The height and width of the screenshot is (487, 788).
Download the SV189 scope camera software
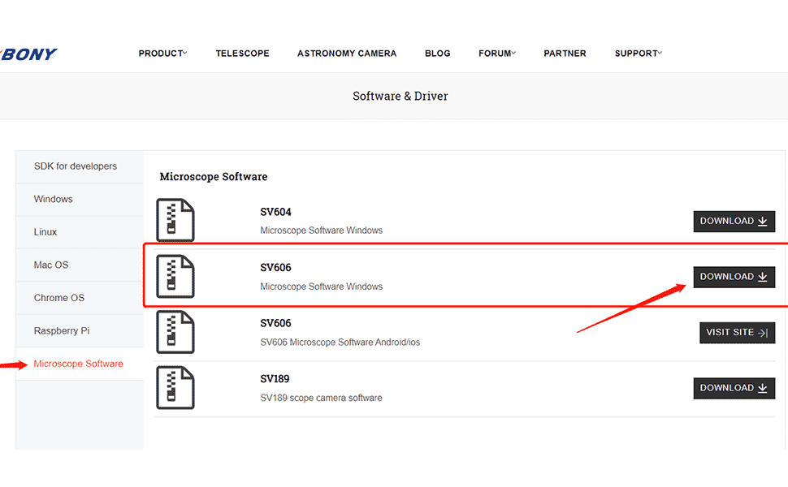734,388
